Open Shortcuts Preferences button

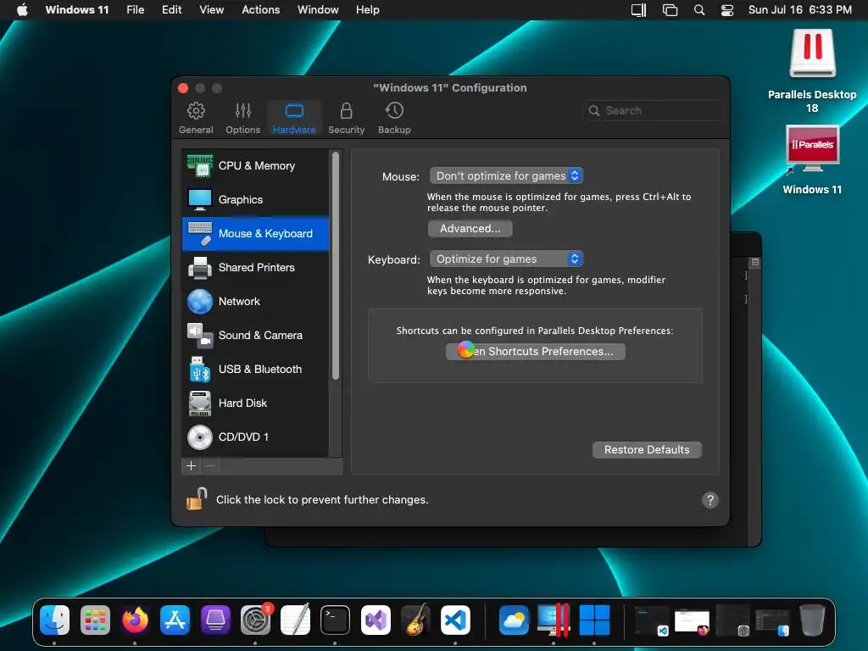point(536,352)
